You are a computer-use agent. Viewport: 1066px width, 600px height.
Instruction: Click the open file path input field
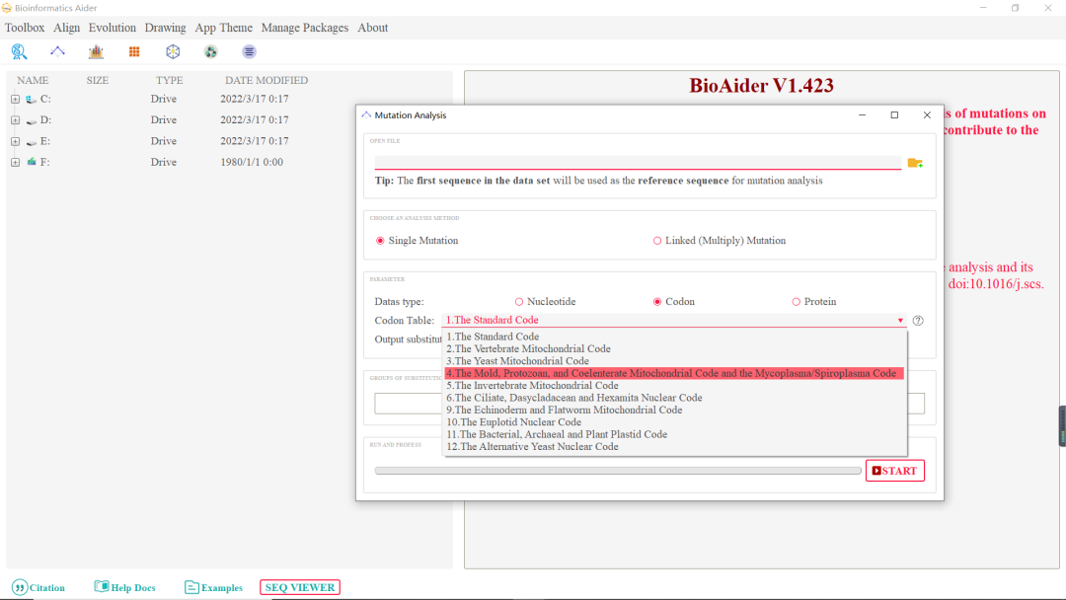point(638,162)
